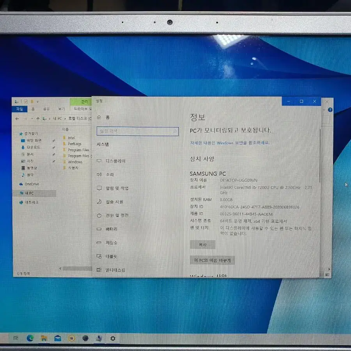Viewport: 351px width, 351px height.
Task: Open View tab (보기) in Explorer
Action: point(61,109)
